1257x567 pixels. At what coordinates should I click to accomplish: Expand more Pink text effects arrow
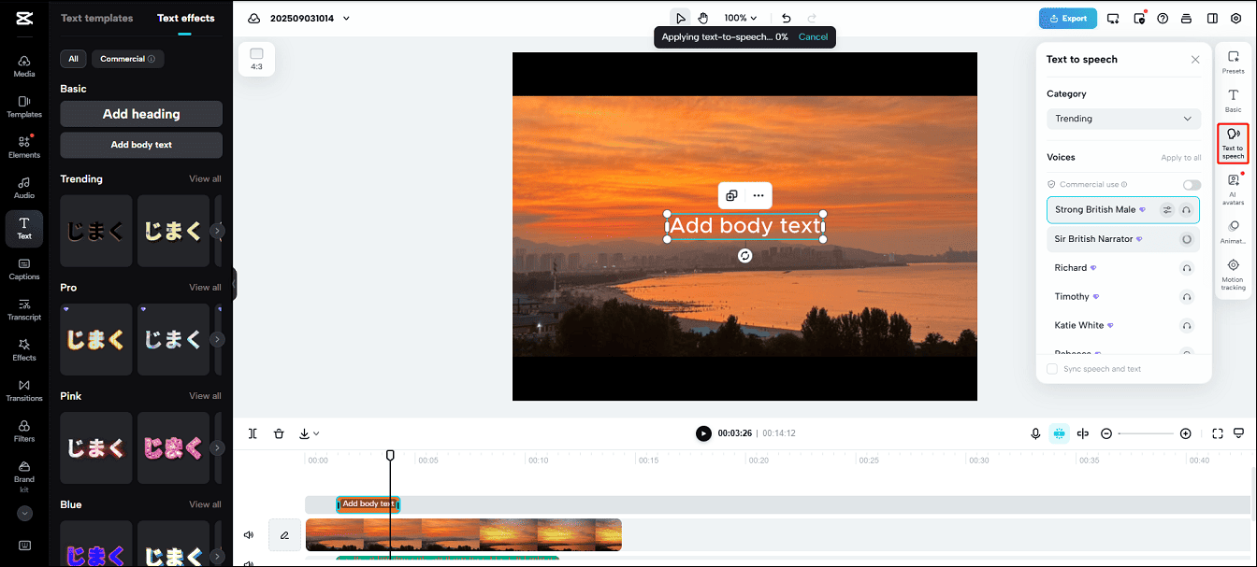point(217,447)
